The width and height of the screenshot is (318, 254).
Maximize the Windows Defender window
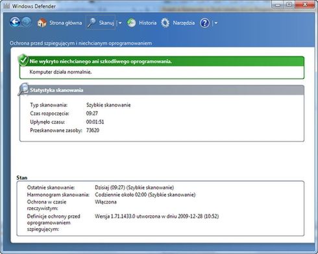point(289,5)
